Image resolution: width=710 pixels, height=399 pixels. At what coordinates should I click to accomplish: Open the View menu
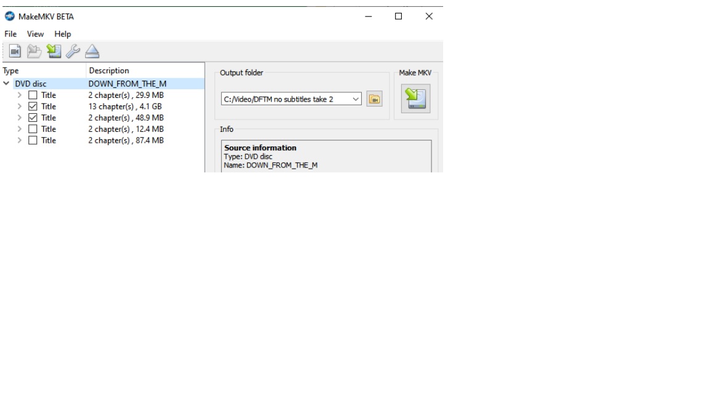[x=35, y=34]
